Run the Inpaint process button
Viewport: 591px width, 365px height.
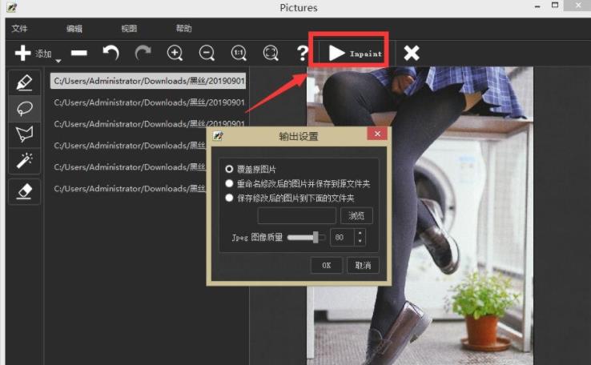click(354, 53)
